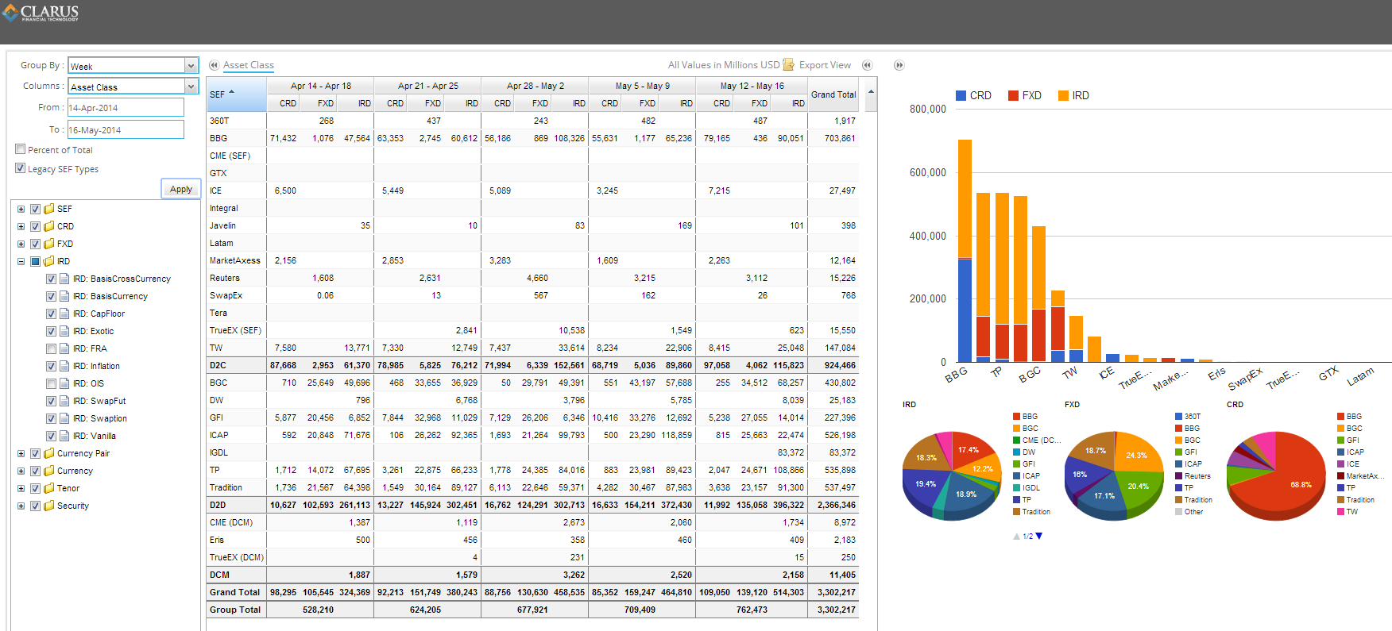Expand the Currency Pair tree node
1392x631 pixels.
point(21,453)
